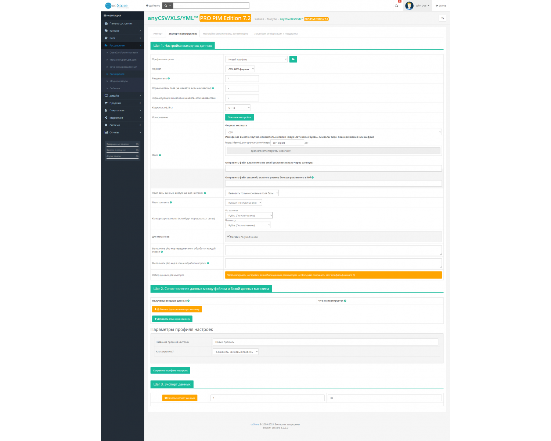The height and width of the screenshot is (441, 551).
Task: Click the Система gear icon in sidebar
Action: pos(105,125)
